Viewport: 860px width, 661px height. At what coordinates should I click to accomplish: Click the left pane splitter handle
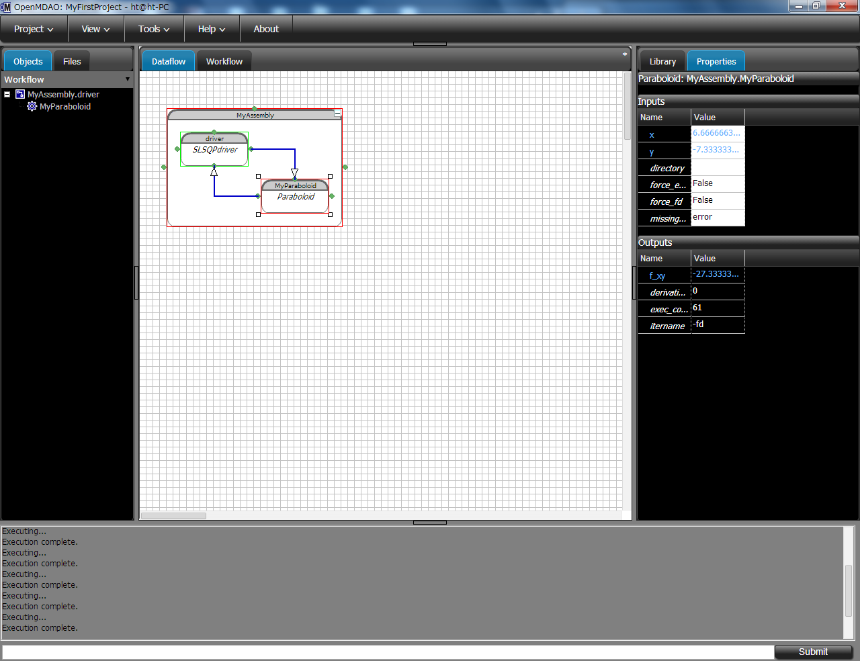coord(136,283)
